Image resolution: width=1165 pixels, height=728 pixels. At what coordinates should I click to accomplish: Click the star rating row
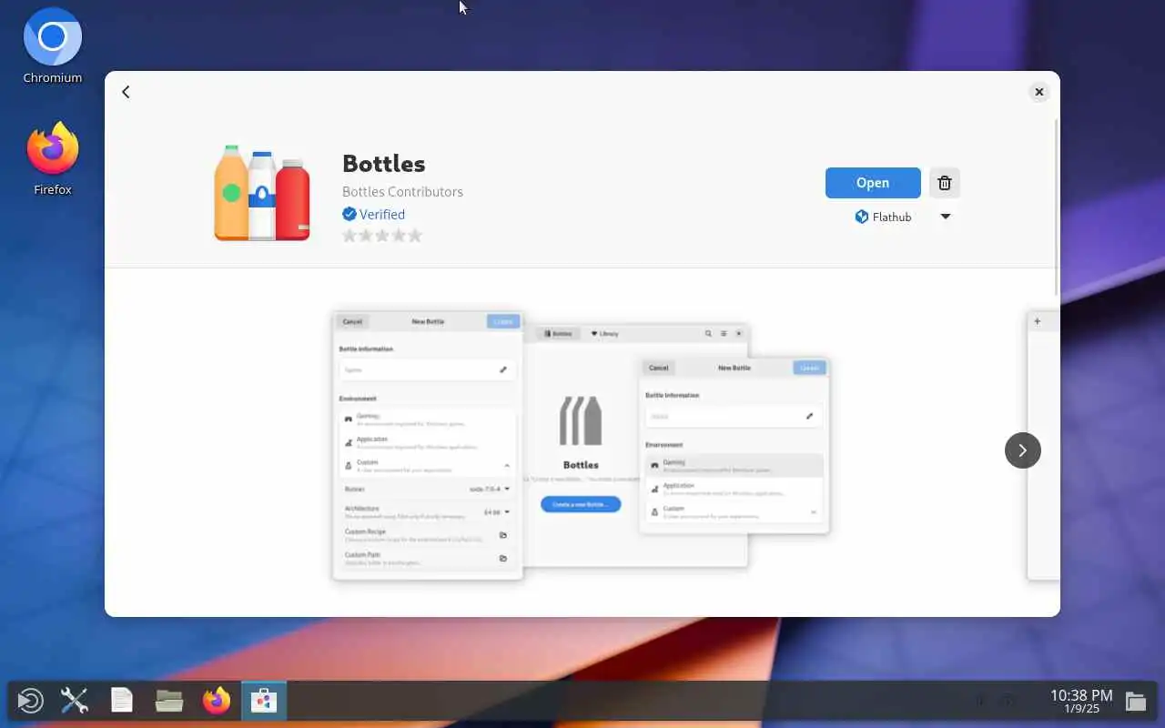tap(382, 236)
